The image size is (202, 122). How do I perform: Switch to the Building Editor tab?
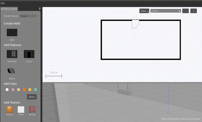(9, 9)
